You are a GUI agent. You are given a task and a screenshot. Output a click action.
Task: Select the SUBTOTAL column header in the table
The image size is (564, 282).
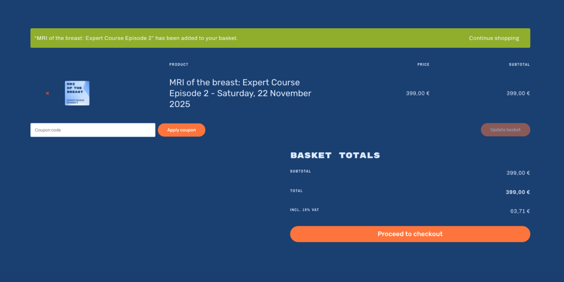(x=519, y=65)
